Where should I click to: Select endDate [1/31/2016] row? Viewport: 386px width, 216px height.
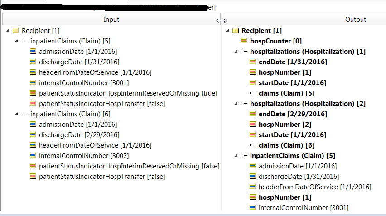pos(293,62)
